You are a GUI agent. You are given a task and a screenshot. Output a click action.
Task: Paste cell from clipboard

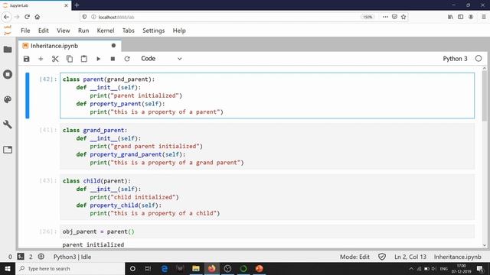tap(83, 59)
